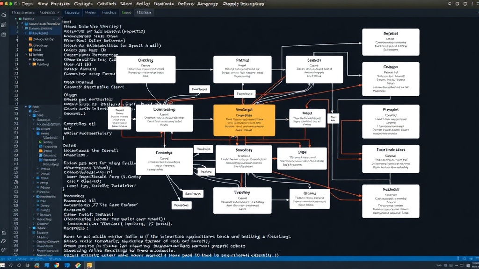The width and height of the screenshot is (479, 269).
Task: Select the middle tab of the five editor tabs
Action: pyautogui.click(x=109, y=13)
